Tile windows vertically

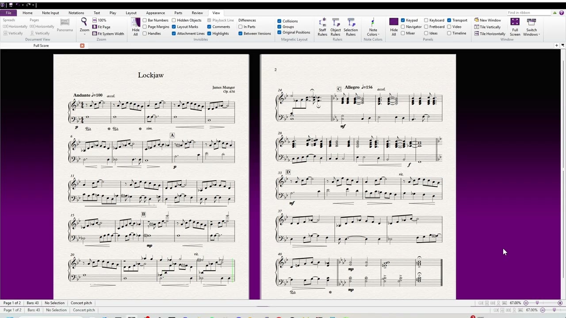click(487, 27)
